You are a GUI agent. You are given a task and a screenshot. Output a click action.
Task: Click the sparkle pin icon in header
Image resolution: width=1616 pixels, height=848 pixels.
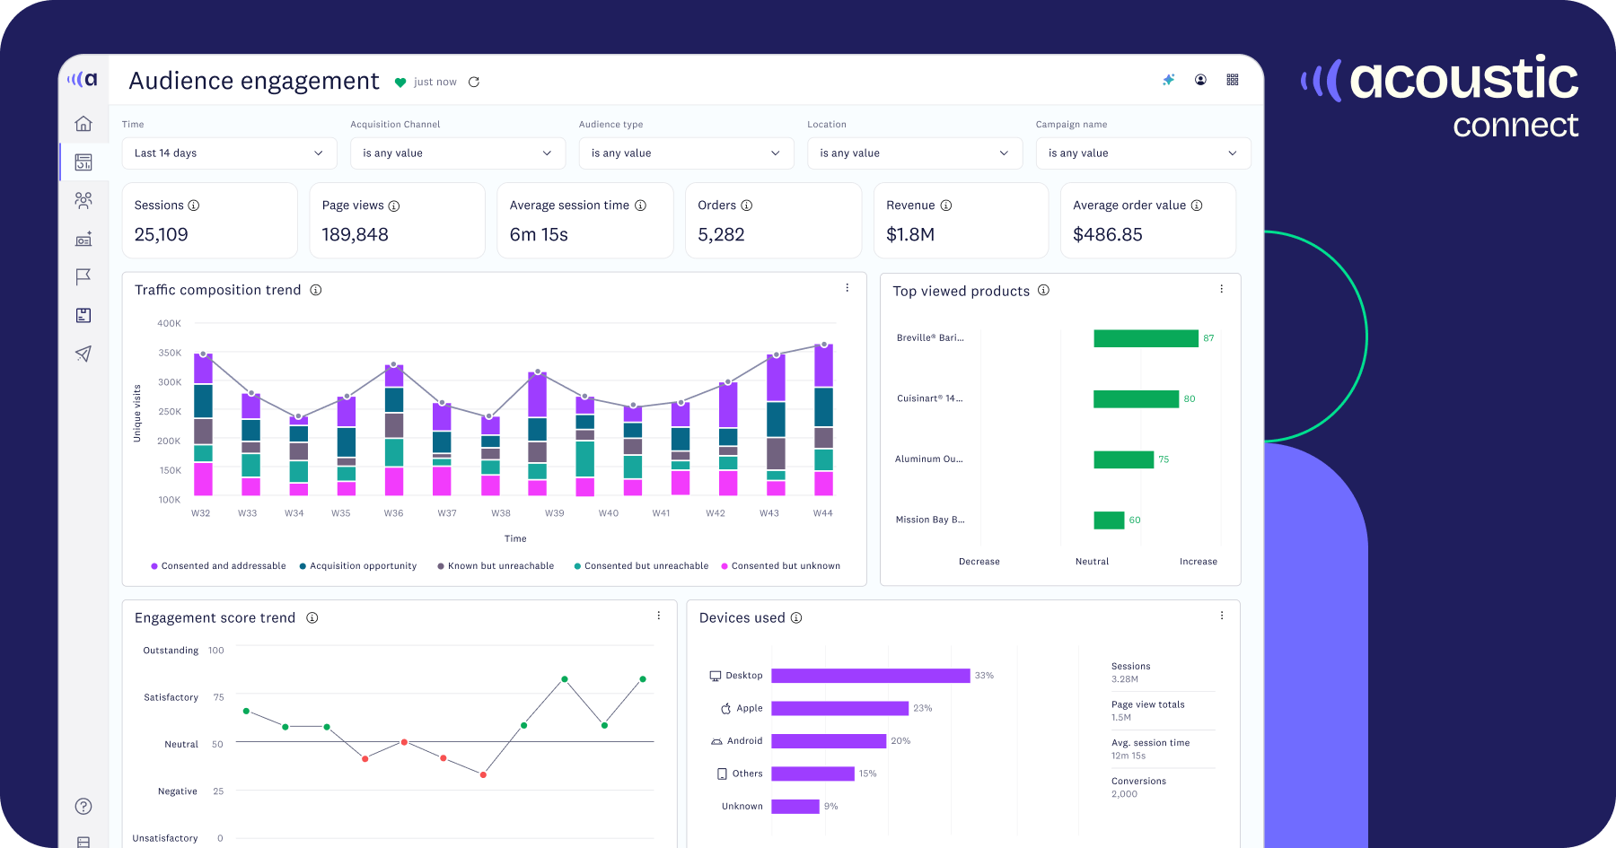tap(1168, 80)
